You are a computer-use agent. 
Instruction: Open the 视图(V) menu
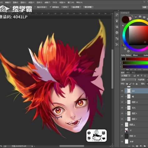62,2
